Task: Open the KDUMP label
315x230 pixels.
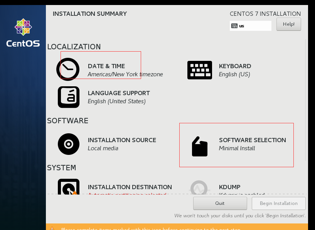Action: click(x=230, y=187)
